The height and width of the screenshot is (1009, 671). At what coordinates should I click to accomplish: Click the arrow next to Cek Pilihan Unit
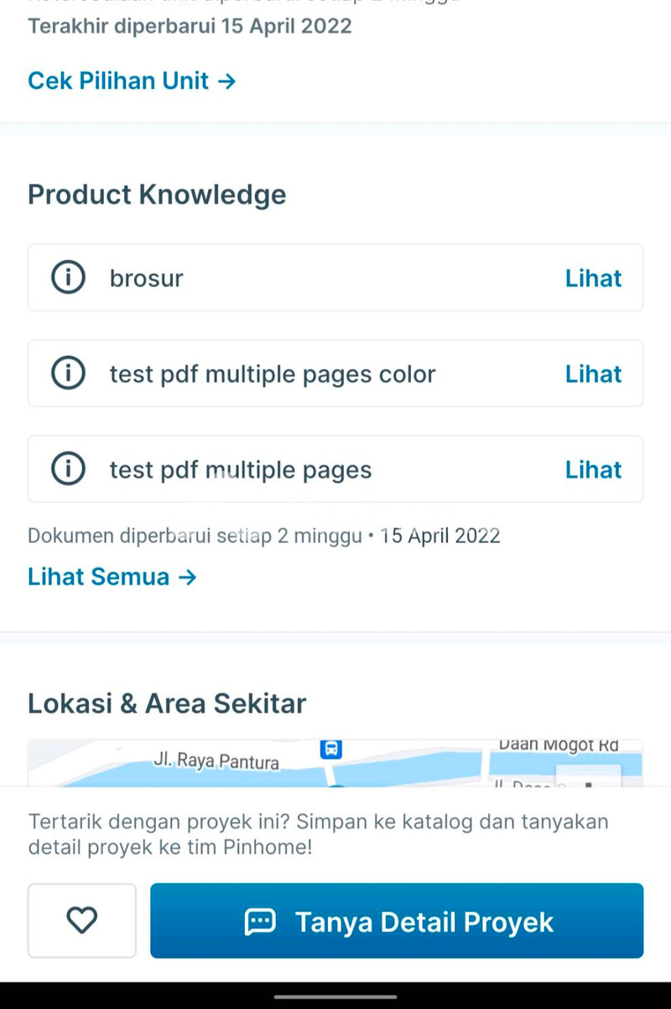pos(226,81)
